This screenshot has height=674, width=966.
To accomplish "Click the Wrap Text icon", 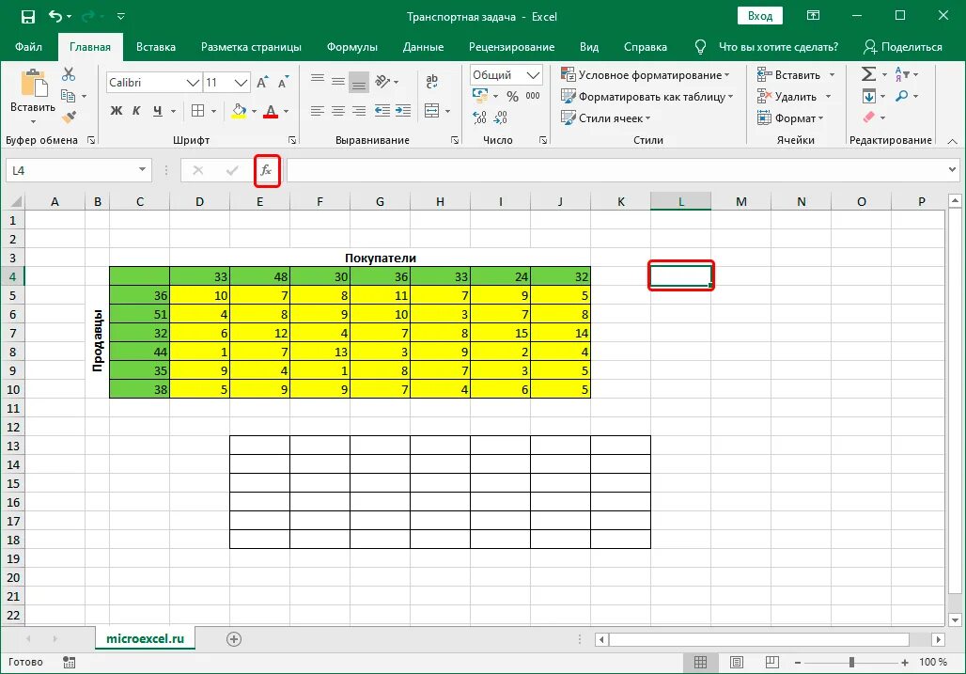I will 432,81.
